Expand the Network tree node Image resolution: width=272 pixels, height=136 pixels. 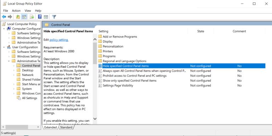tap(14, 75)
